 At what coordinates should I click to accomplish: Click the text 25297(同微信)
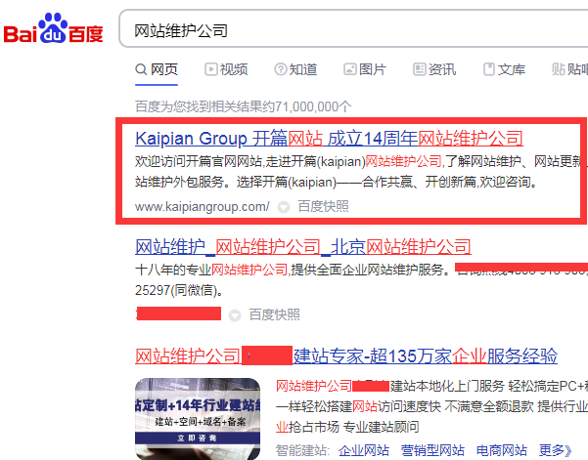click(x=179, y=290)
